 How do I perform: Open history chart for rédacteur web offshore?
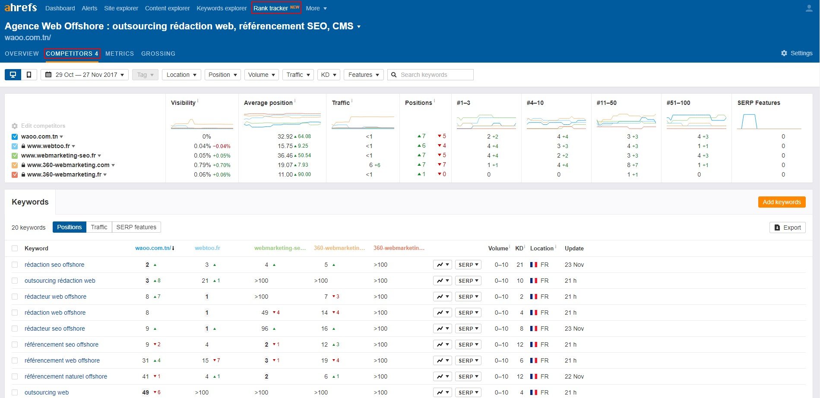[x=443, y=297]
